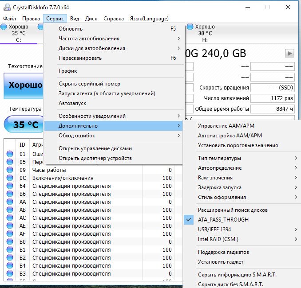Select the H: disk tab
The height and width of the screenshot is (288, 301).
205,33
